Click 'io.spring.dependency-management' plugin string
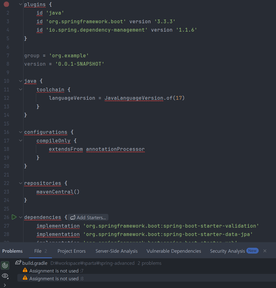The image size is (276, 288). coord(97,30)
